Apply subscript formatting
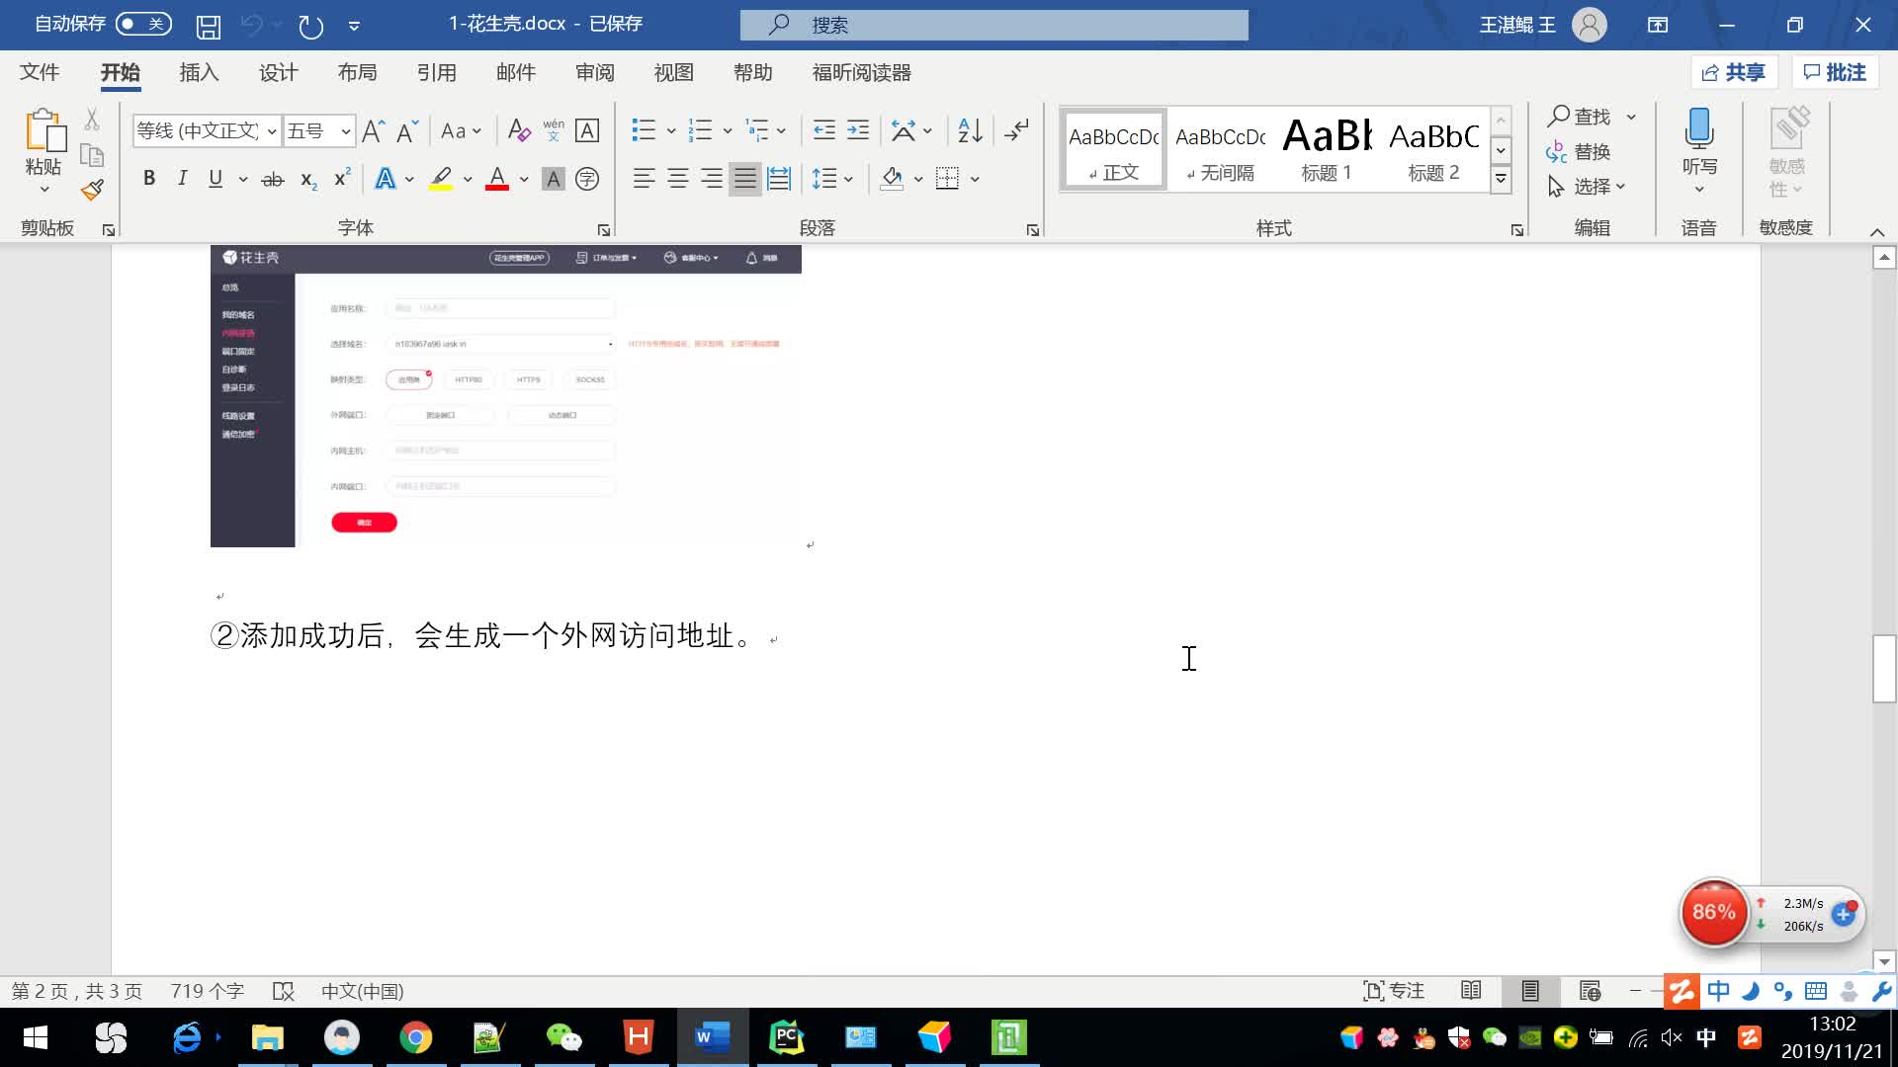The width and height of the screenshot is (1898, 1067). [x=308, y=179]
